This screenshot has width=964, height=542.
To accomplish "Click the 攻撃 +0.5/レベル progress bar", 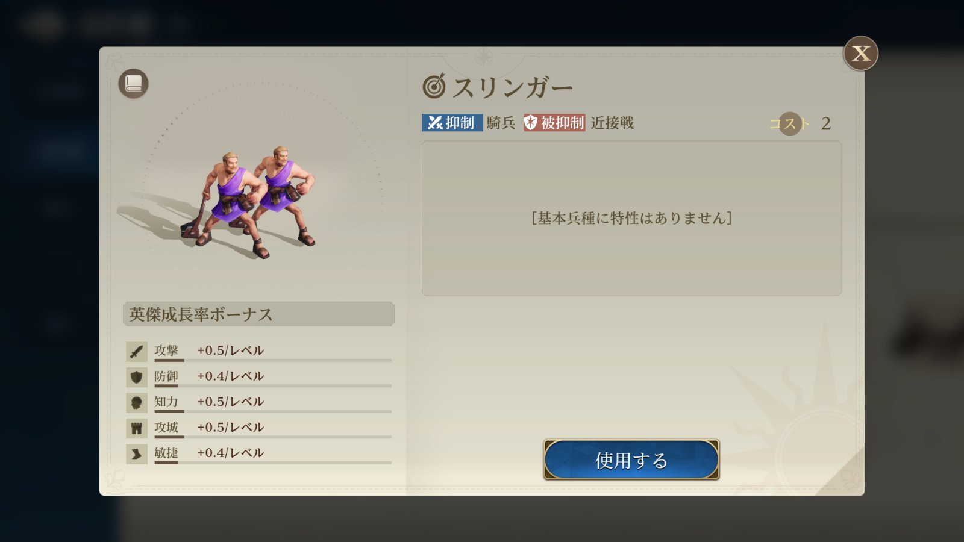I will 273,360.
